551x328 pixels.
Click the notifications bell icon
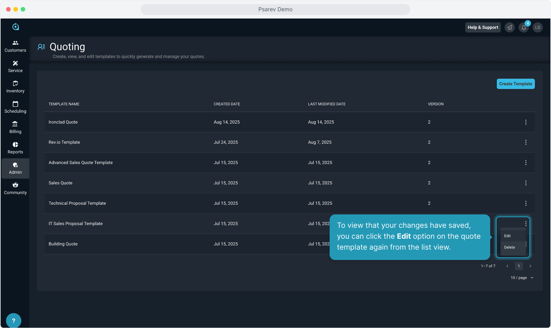coord(524,28)
